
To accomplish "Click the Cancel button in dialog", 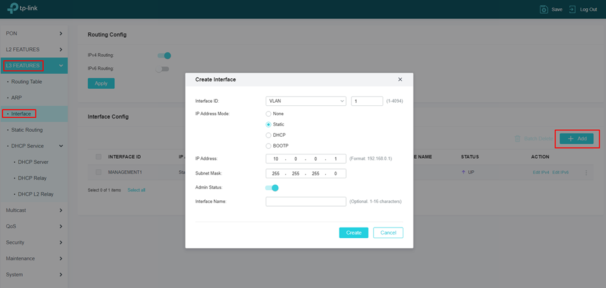I will [388, 233].
